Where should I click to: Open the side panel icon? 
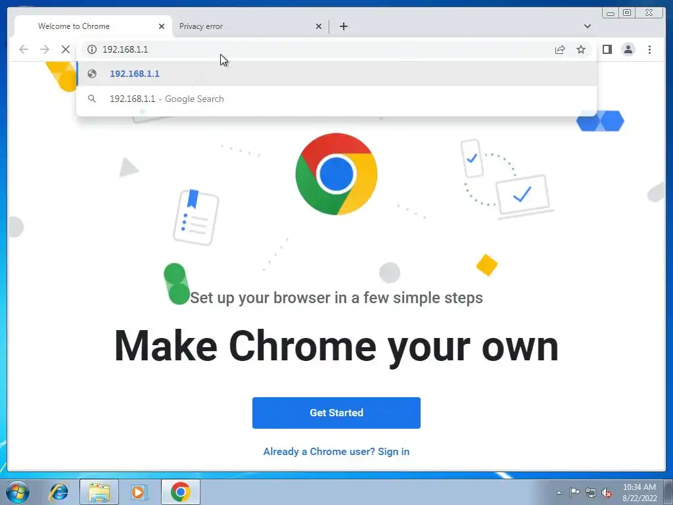607,49
